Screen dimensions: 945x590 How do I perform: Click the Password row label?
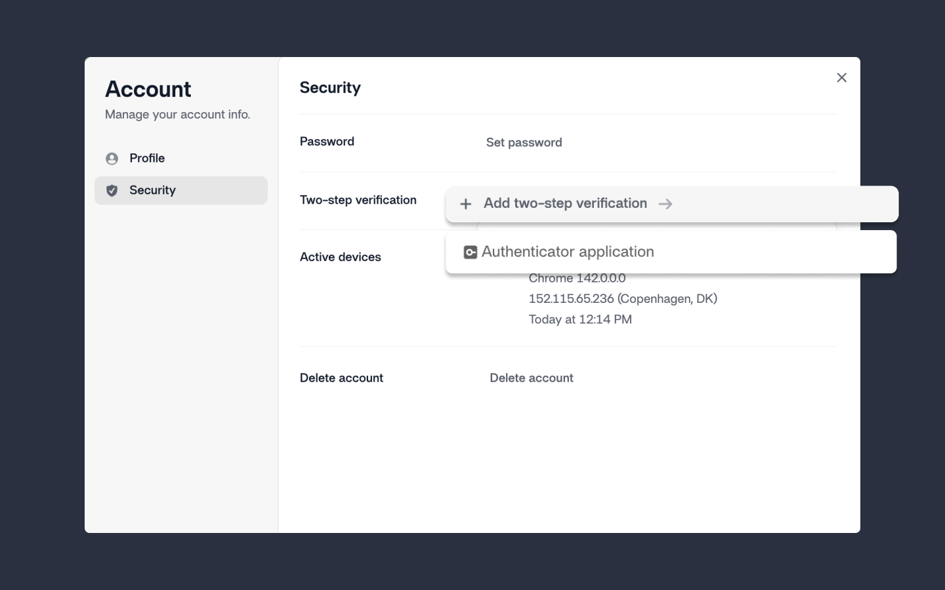click(327, 142)
